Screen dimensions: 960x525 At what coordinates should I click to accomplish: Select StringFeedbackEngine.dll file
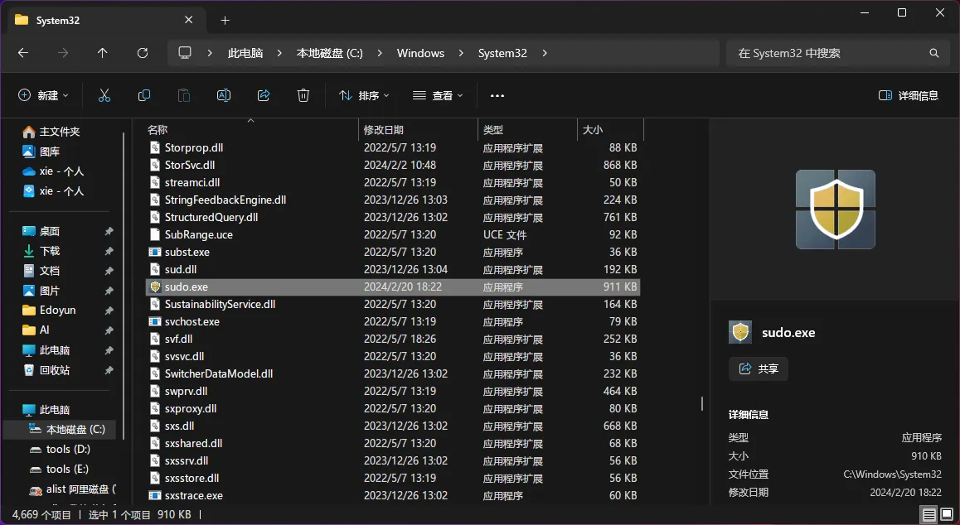pyautogui.click(x=392, y=200)
